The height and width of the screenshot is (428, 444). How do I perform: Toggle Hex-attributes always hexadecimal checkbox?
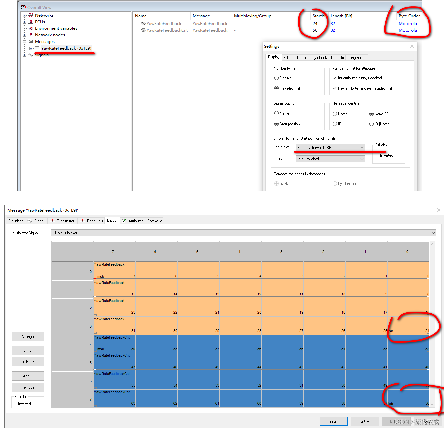point(335,88)
